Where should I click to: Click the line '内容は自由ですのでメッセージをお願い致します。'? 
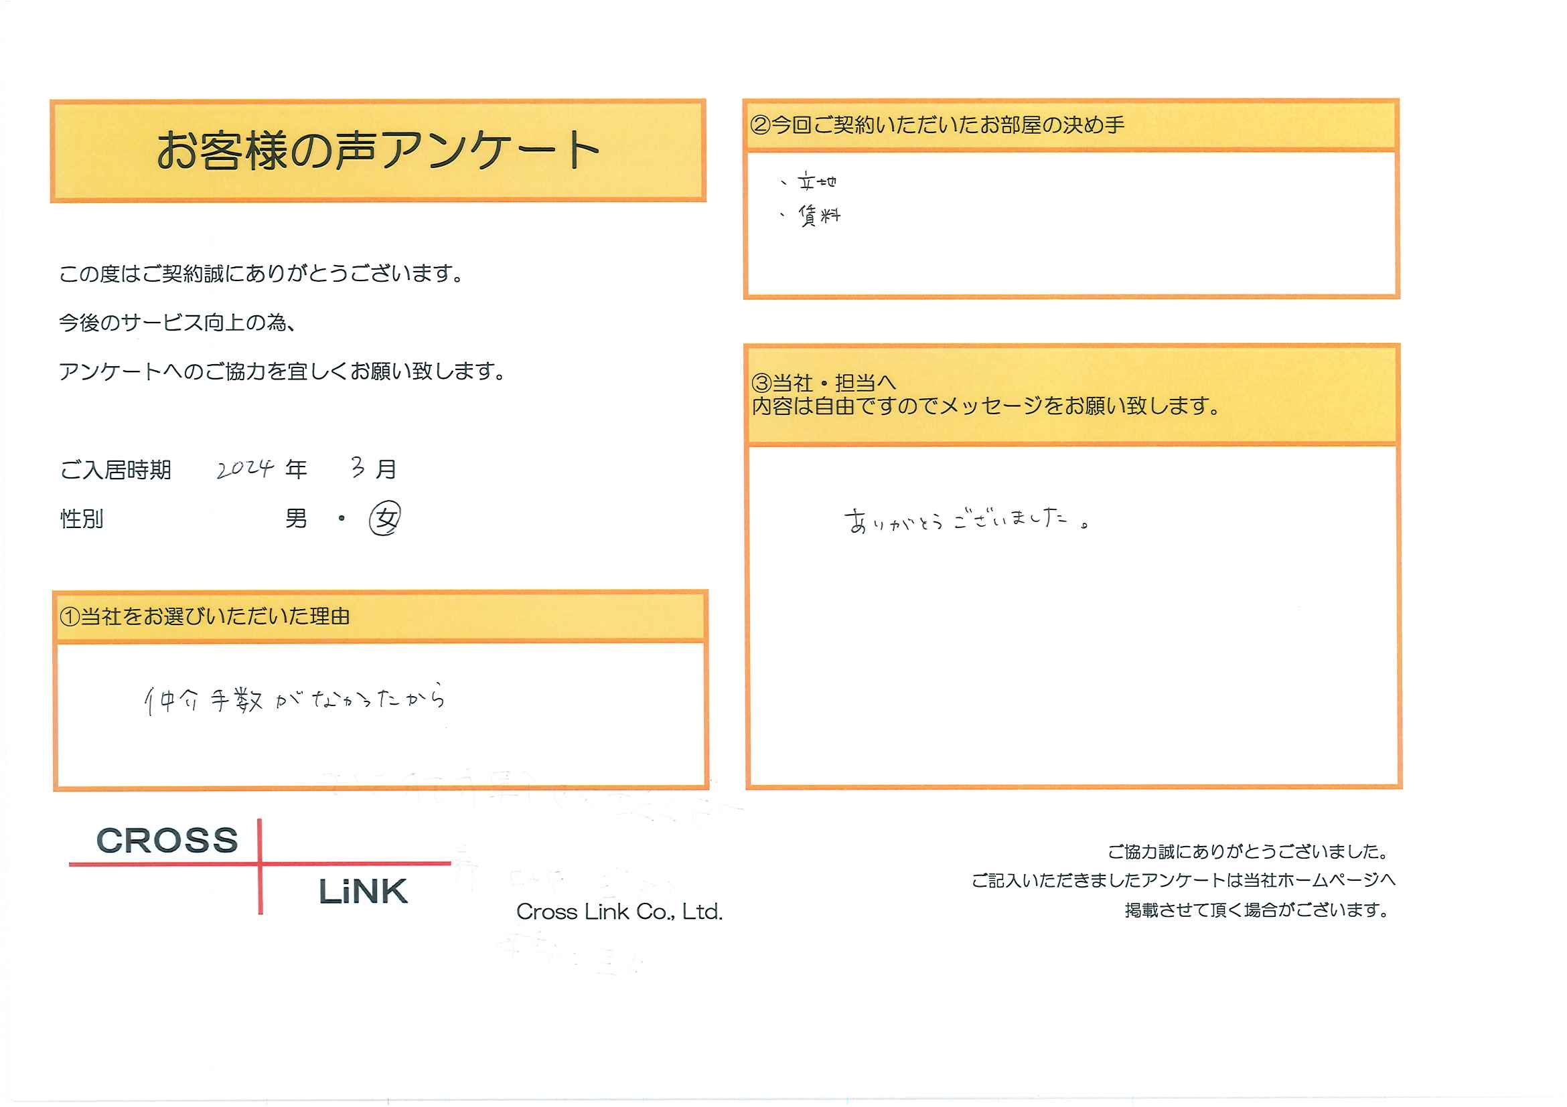click(x=986, y=406)
